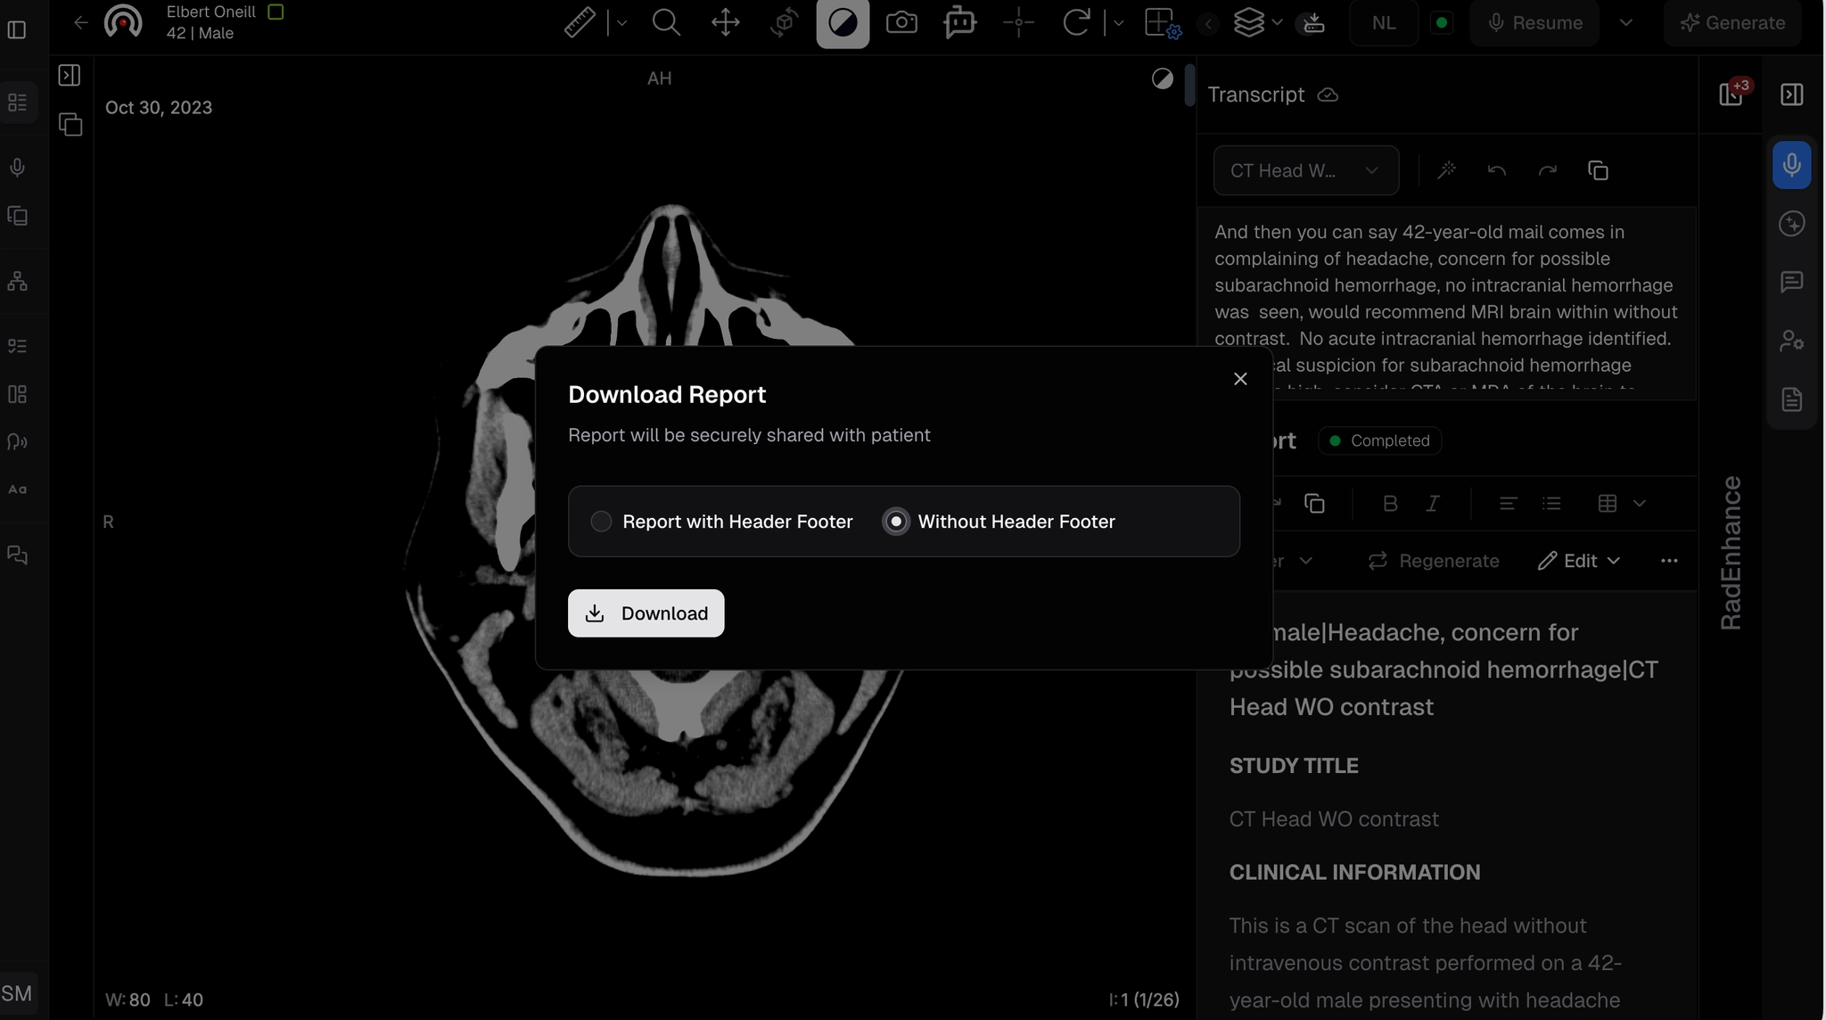Open the user settings side icon
1826x1020 pixels.
coord(1791,341)
